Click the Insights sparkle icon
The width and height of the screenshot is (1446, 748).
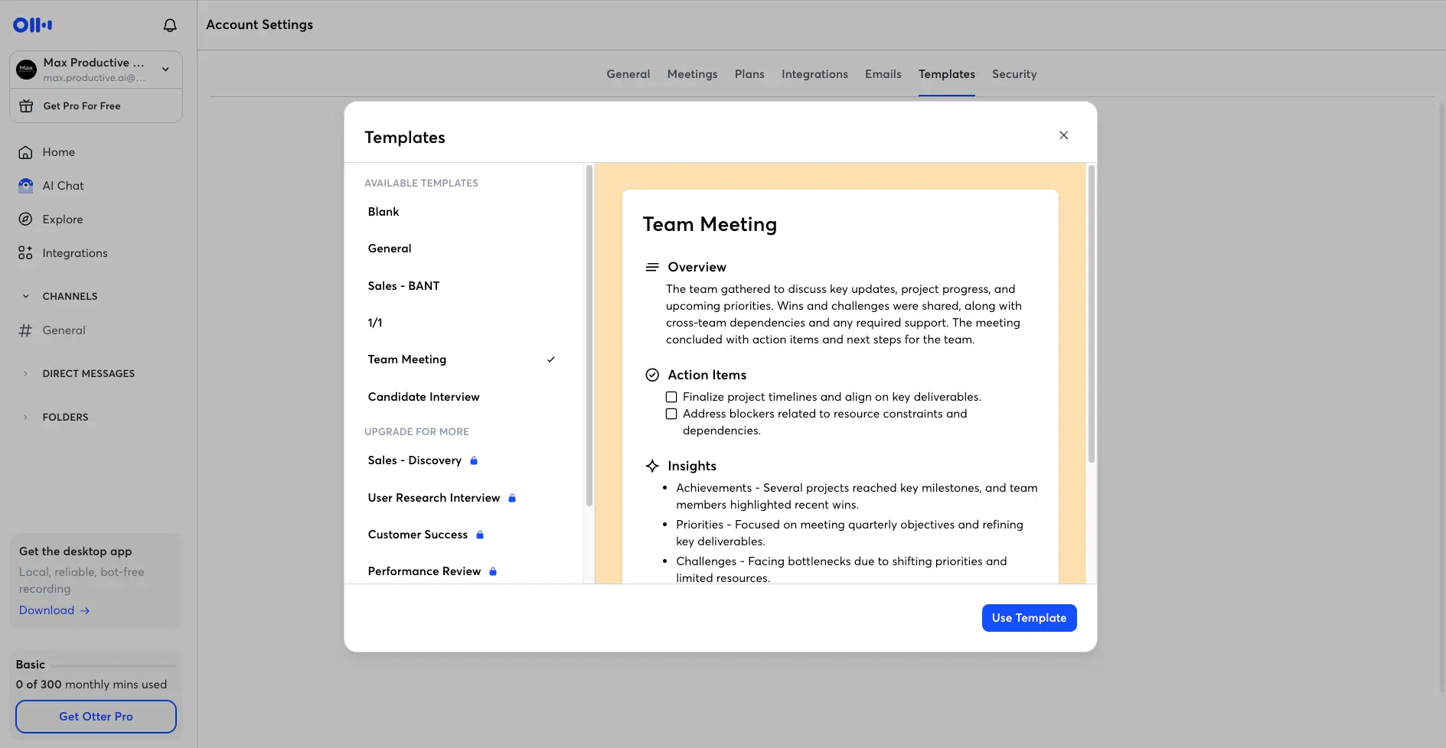[652, 466]
